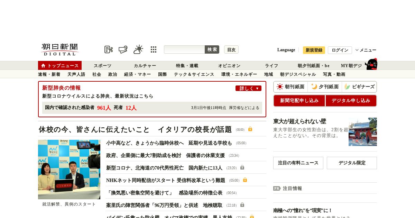Open 政治 submenu item

click(112, 74)
